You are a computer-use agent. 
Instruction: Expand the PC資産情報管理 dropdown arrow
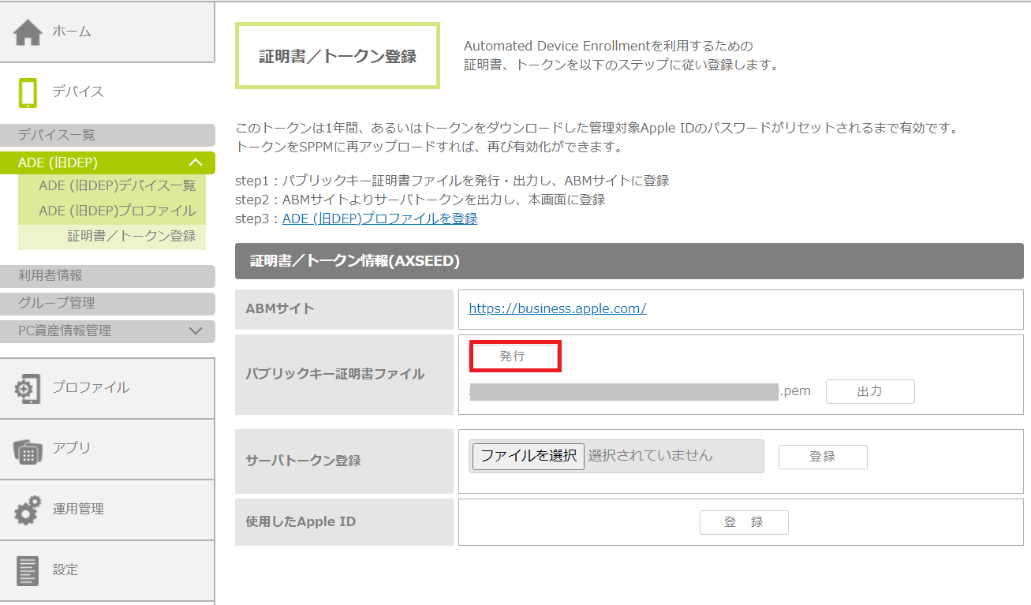(196, 331)
